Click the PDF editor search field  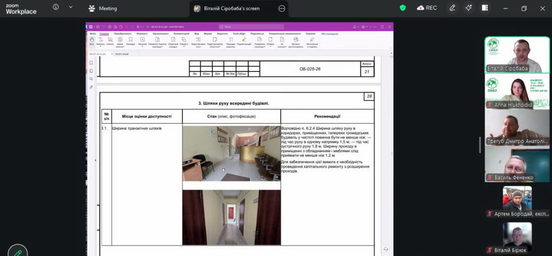[251, 27]
